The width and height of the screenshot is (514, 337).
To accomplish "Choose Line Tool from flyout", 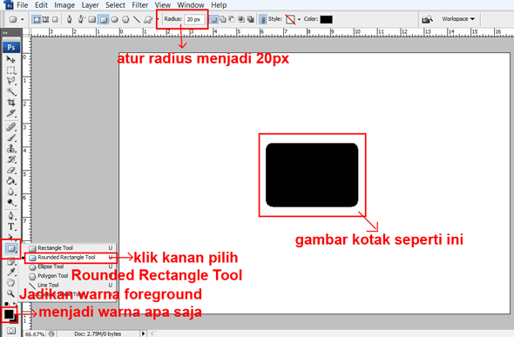I will click(71, 285).
